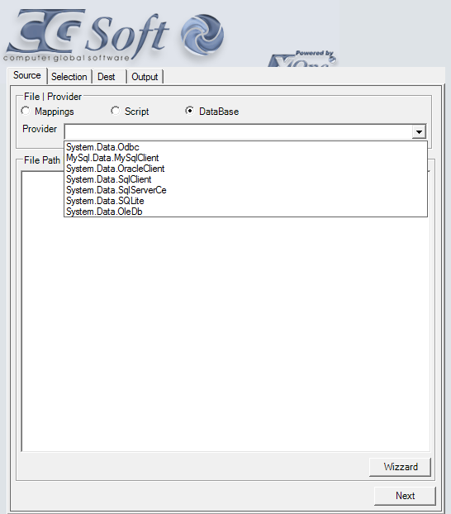This screenshot has width=451, height=514.
Task: Select the Script radio button
Action: tap(115, 111)
